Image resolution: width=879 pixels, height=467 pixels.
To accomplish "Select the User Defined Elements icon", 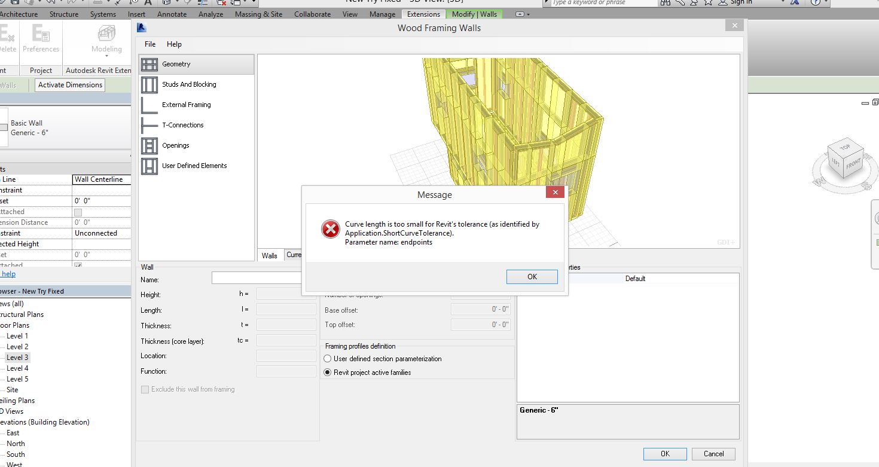I will (149, 166).
